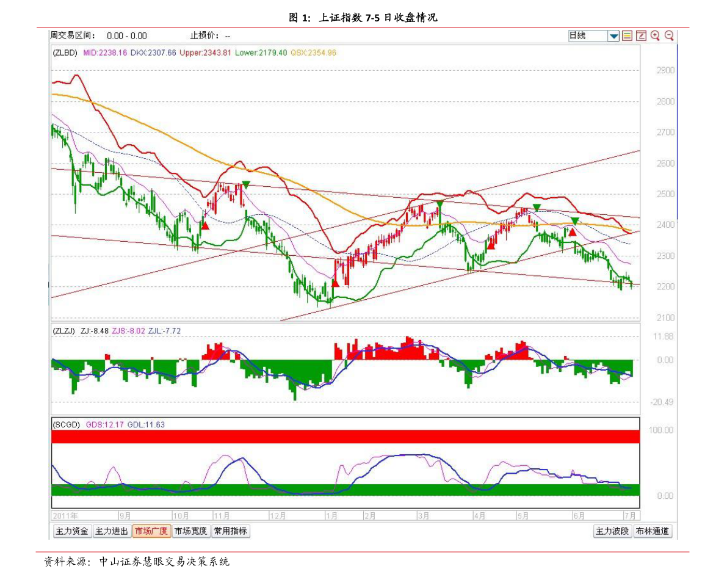Click the green oversold band in SCGD panel
Image resolution: width=727 pixels, height=580 pixels.
coord(345,490)
